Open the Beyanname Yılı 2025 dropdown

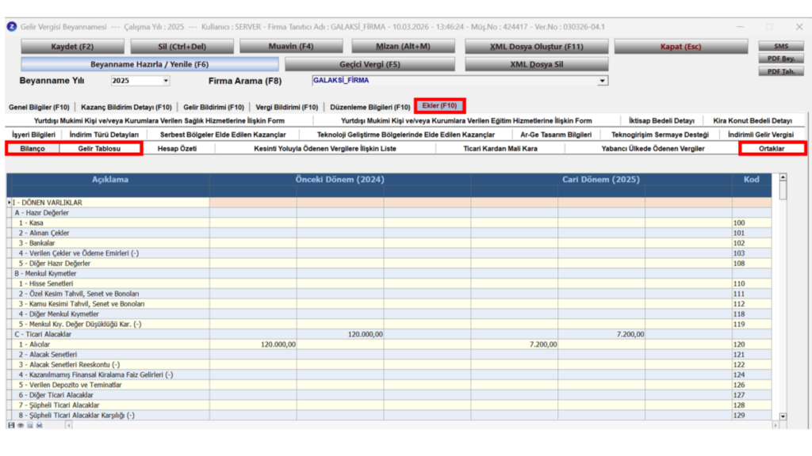[x=166, y=81]
